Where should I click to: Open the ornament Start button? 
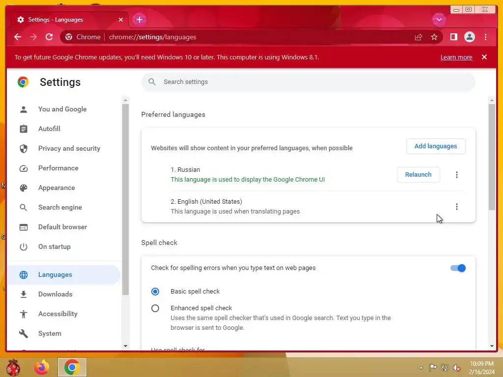tap(13, 368)
